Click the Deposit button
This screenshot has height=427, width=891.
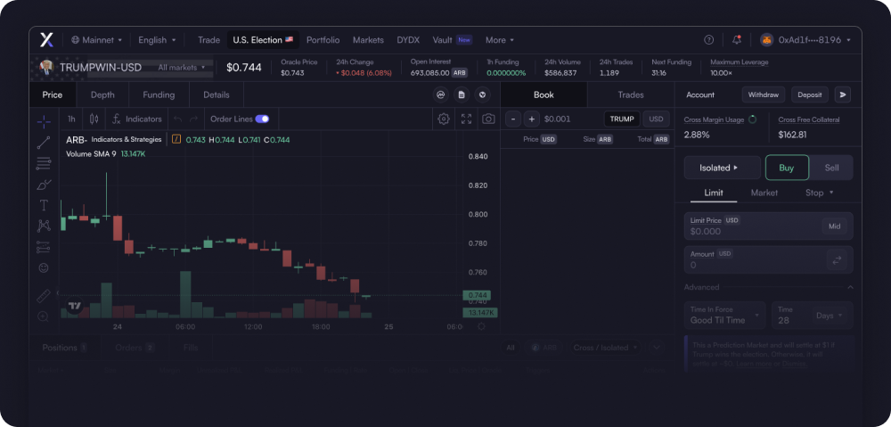coord(810,95)
